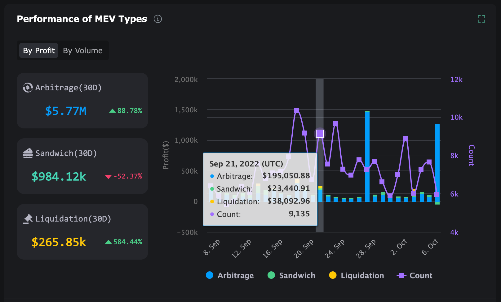Click the Arbitrage coin icon
501x302 pixels.
coord(28,88)
